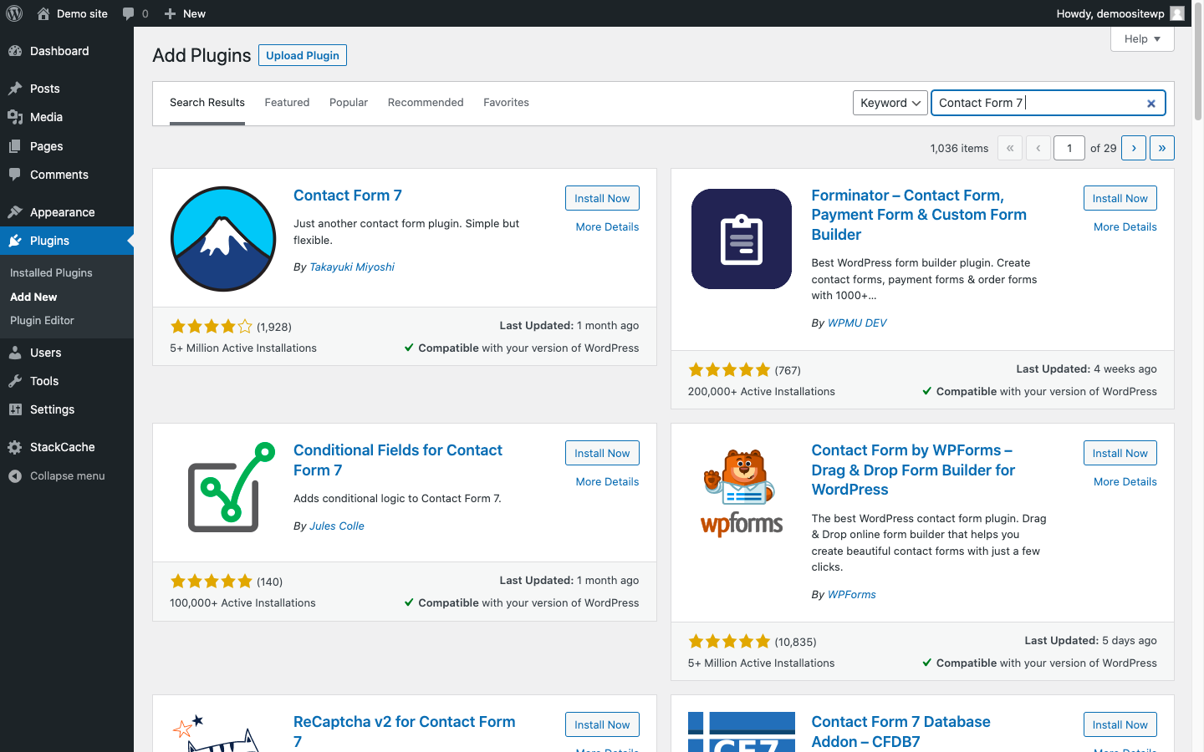Open Tools in sidebar
1204x752 pixels.
(x=67, y=381)
